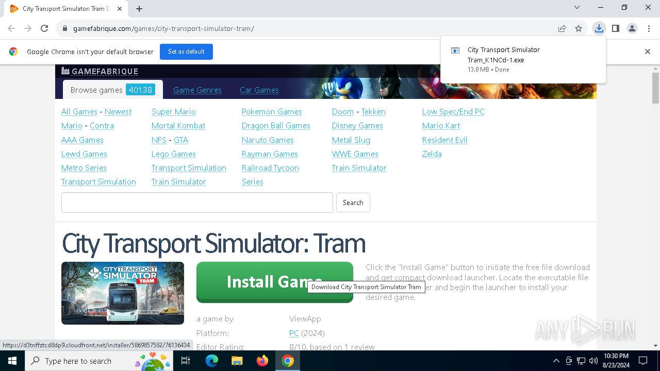Open the Chrome downloads icon
660x371 pixels.
click(x=599, y=28)
